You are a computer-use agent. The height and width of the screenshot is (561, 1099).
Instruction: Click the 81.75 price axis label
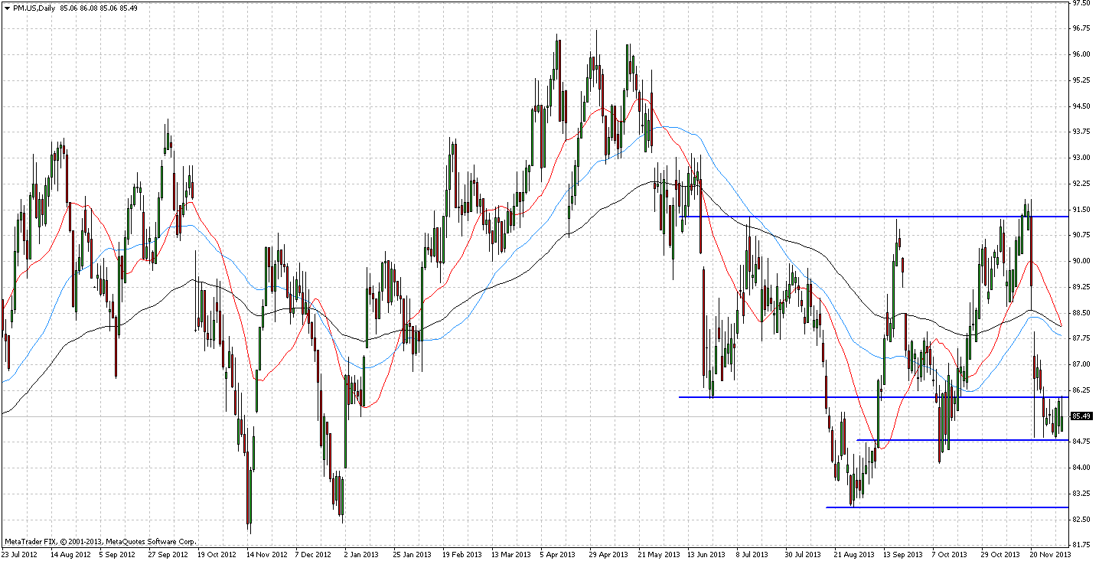click(1081, 545)
